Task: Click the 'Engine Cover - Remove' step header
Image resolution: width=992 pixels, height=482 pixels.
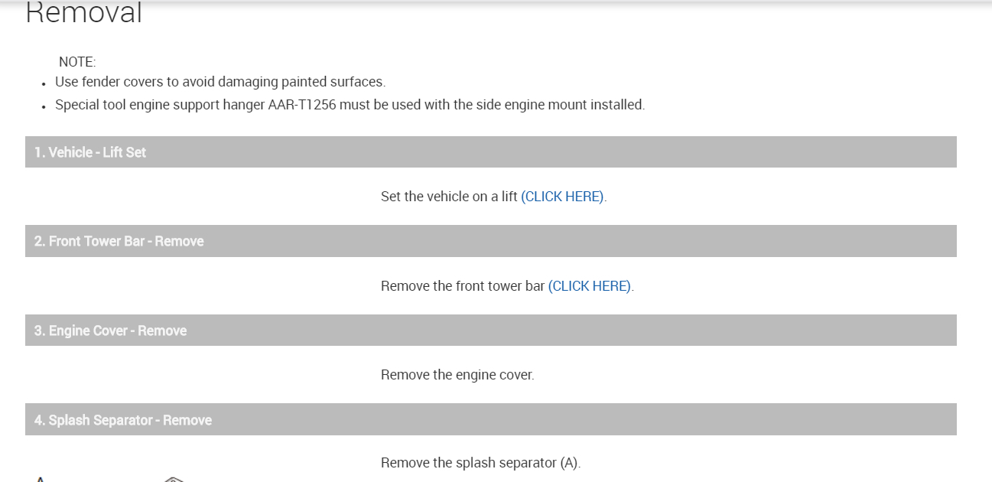Action: click(x=110, y=331)
